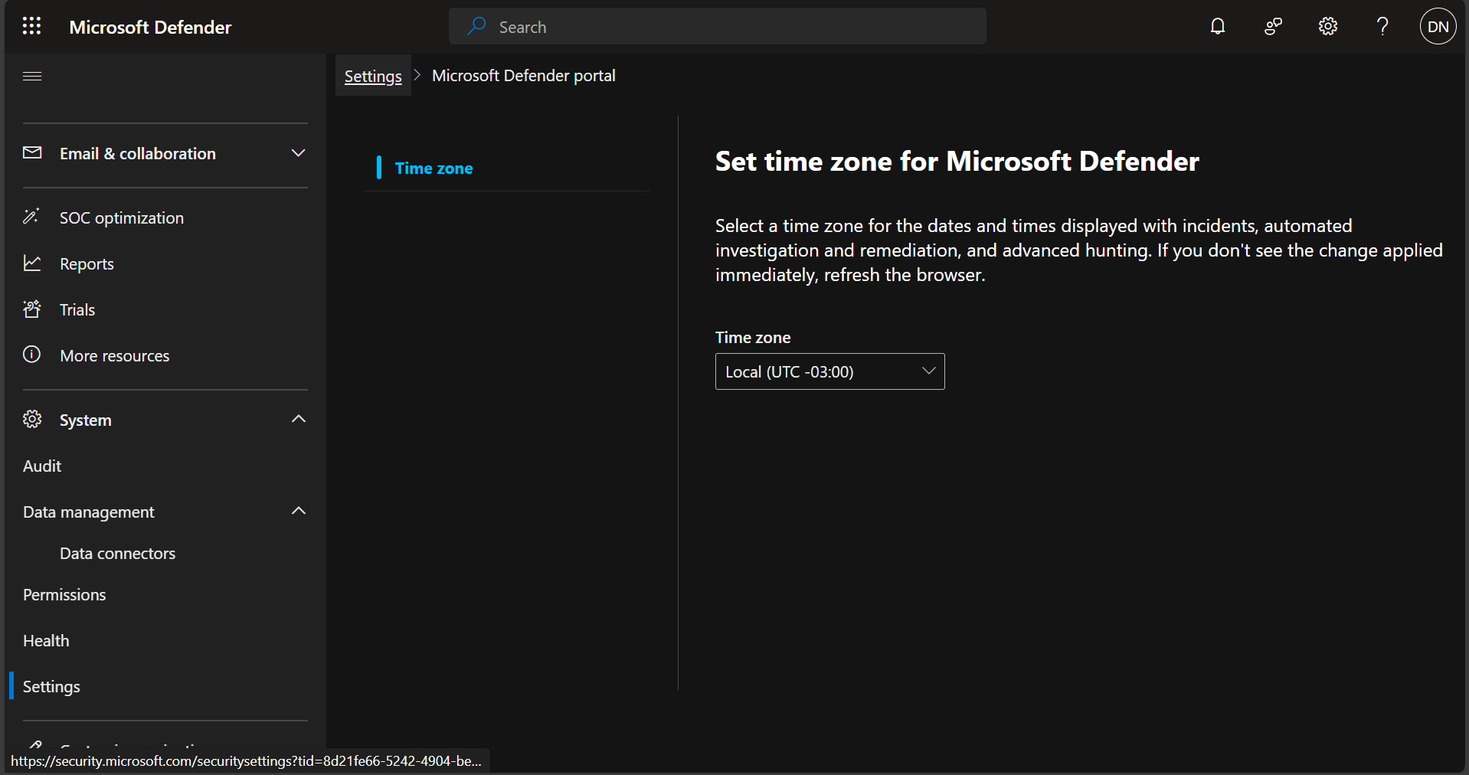1469x775 pixels.
Task: Open the Settings breadcrumb link
Action: 372,76
